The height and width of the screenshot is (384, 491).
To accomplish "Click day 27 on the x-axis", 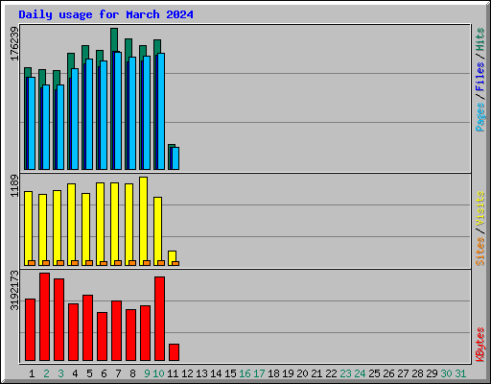I will click(x=403, y=373).
